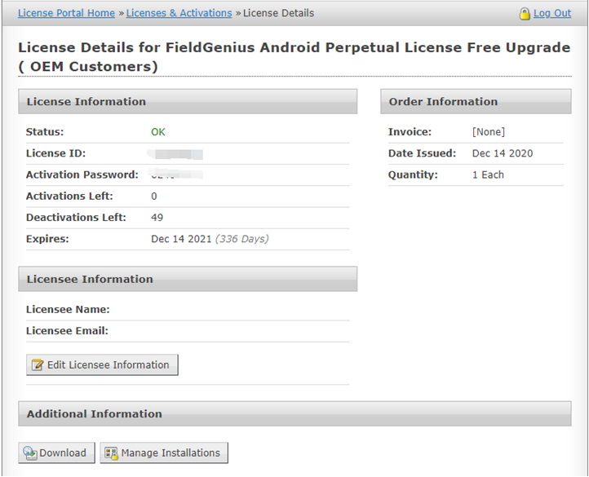This screenshot has width=589, height=477.
Task: Click the blurred Activation Password value
Action: click(x=177, y=174)
